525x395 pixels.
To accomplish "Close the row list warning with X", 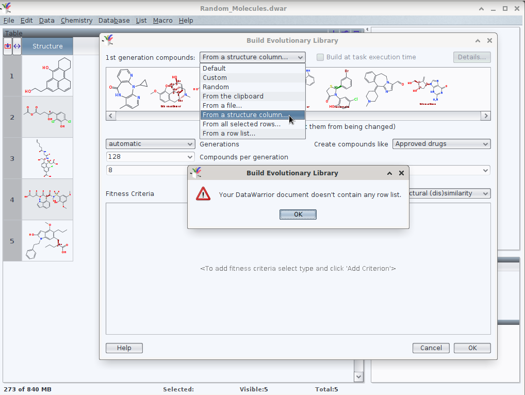I will point(401,173).
